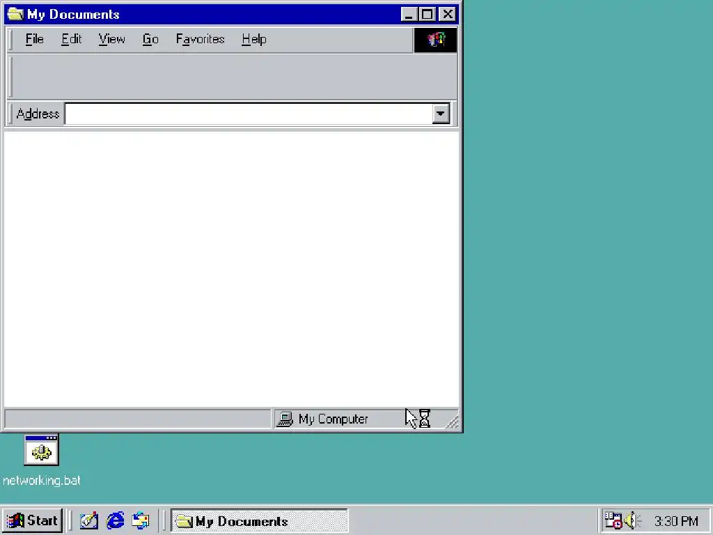The width and height of the screenshot is (713, 535).
Task: Open the Edit menu
Action: [72, 39]
